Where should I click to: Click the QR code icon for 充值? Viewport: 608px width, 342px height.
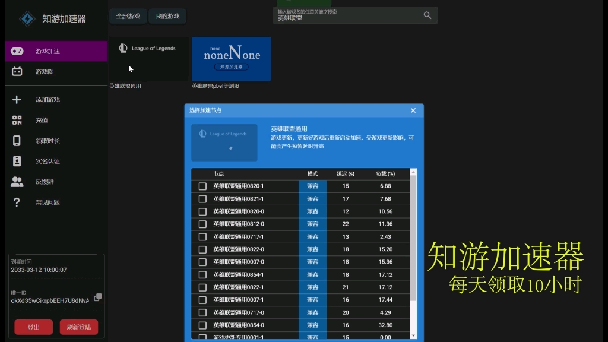click(x=17, y=120)
